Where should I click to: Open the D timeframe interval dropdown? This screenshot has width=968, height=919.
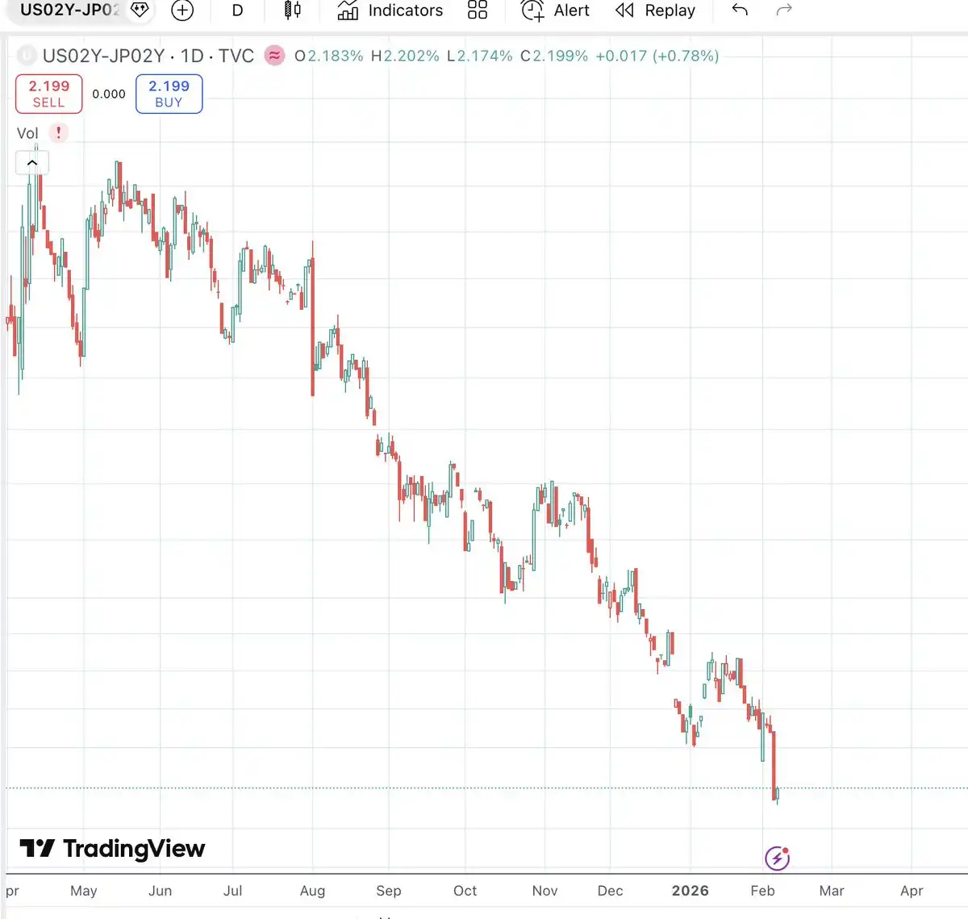coord(237,10)
